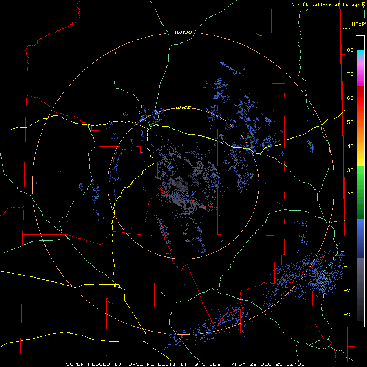Screen dimensions: 367x367
Task: Click the -20 value on the dBZ scale
Action: point(349,291)
